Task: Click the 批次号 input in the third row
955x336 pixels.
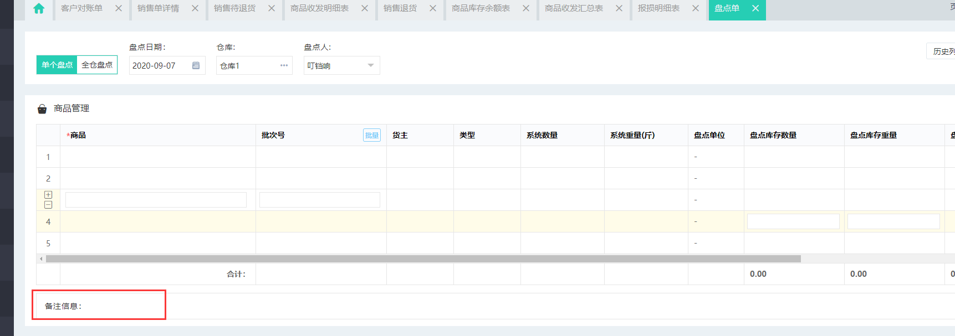Action: 320,200
